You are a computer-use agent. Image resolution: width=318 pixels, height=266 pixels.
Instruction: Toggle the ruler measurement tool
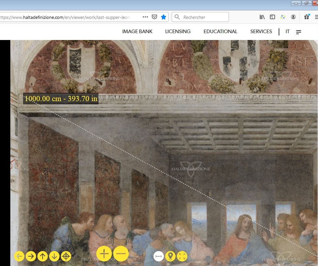[159, 256]
